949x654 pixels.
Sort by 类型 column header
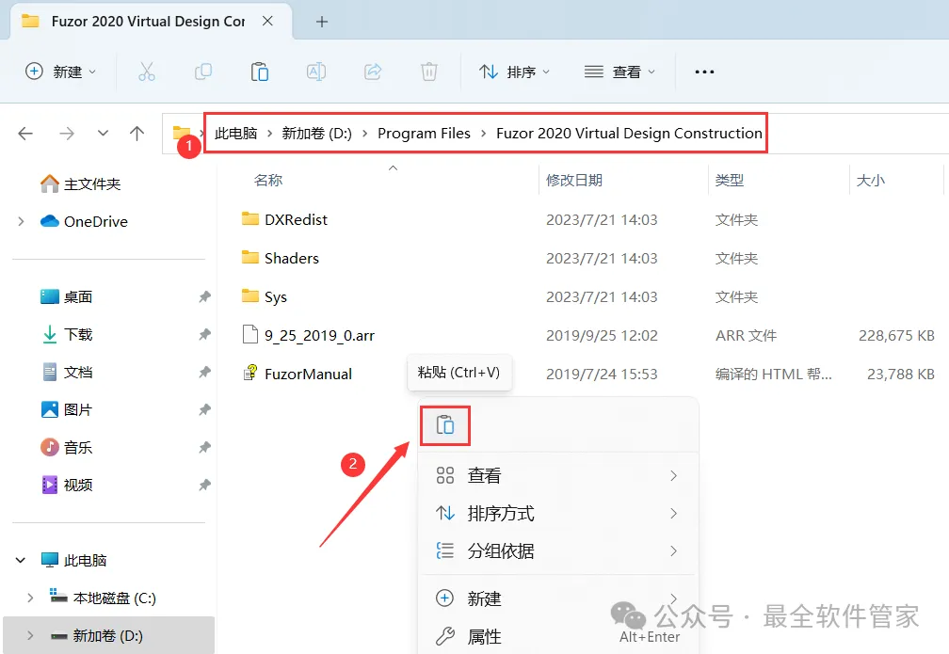point(730,181)
